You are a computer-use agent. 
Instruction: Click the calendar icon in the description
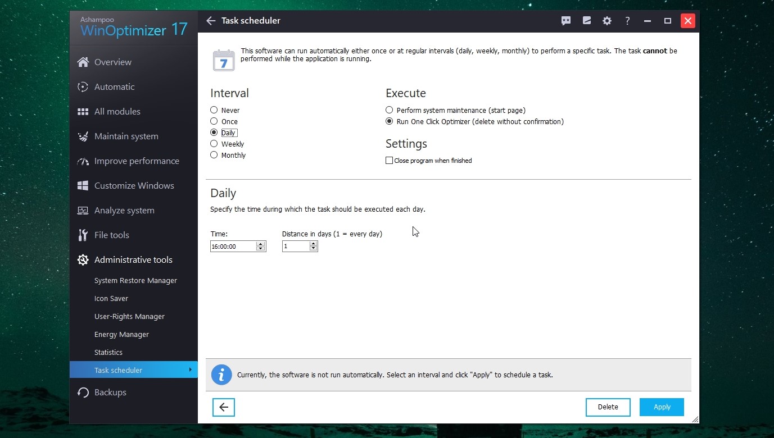[x=224, y=60]
